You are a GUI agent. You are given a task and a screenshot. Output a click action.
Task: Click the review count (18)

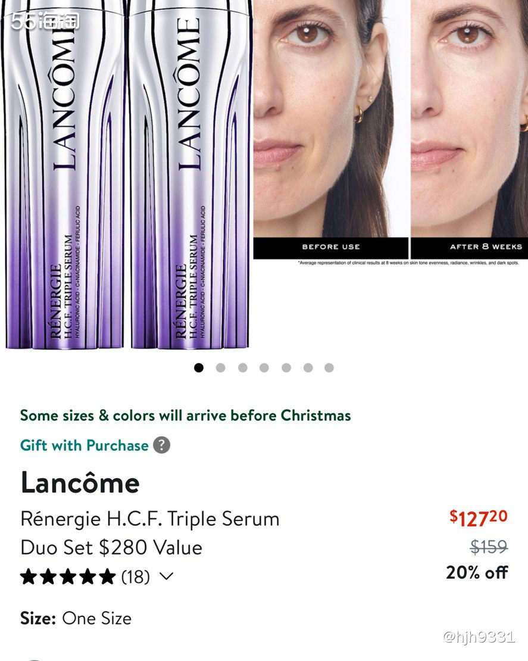pyautogui.click(x=136, y=576)
